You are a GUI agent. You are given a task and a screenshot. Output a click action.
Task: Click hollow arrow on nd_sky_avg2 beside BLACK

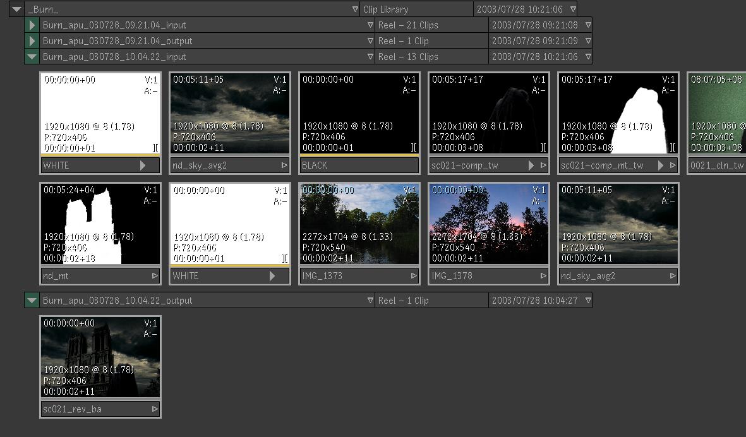pyautogui.click(x=284, y=165)
